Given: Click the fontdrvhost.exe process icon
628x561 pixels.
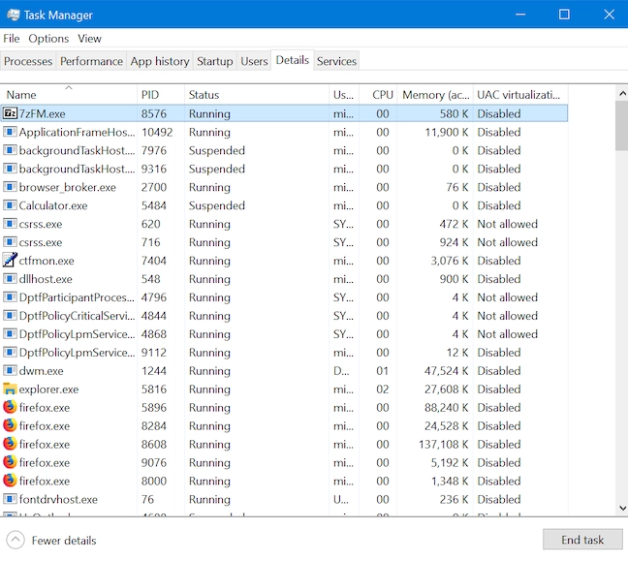Looking at the screenshot, I should tap(10, 499).
